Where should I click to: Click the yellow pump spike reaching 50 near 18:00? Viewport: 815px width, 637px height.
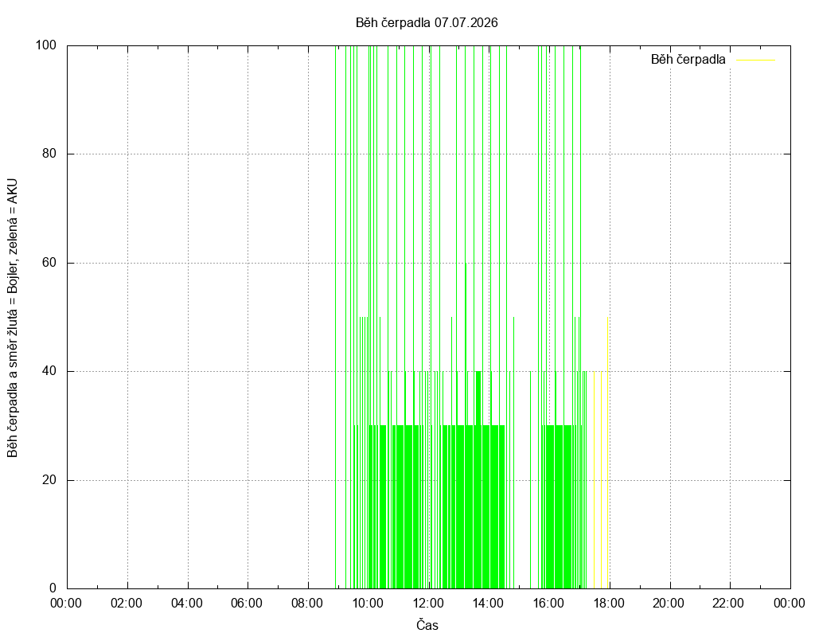click(x=607, y=452)
